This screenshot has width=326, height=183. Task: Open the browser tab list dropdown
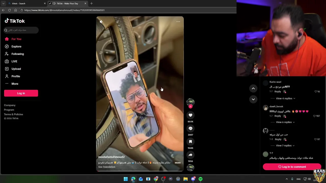(3, 4)
